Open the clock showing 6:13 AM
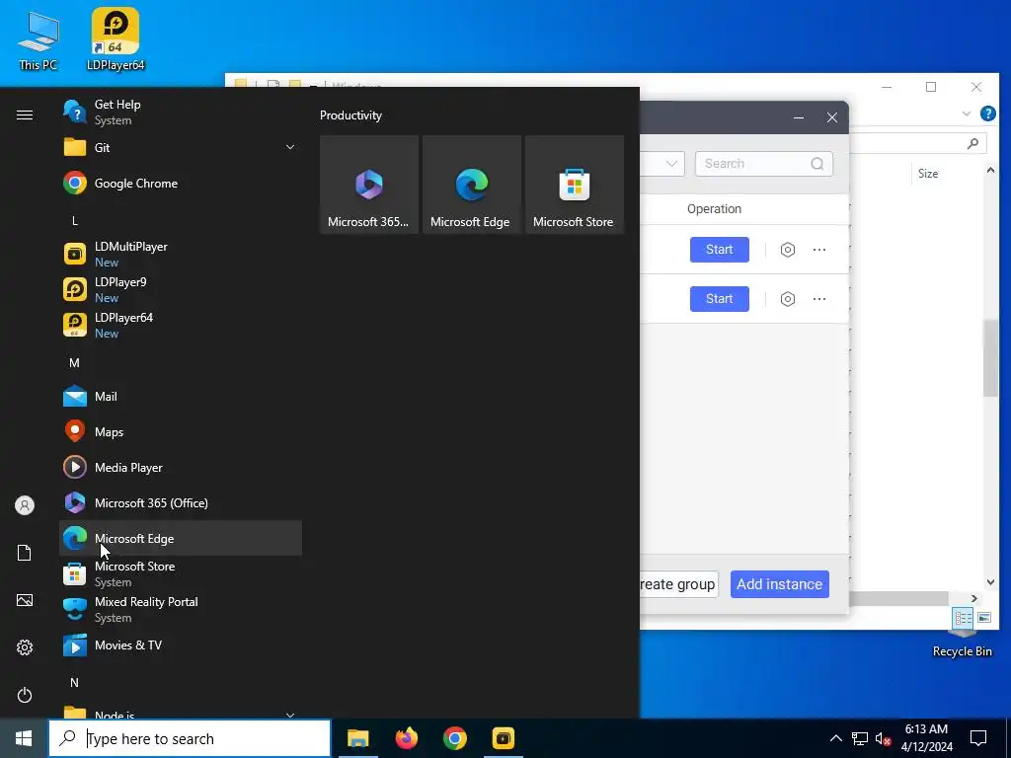 click(926, 738)
